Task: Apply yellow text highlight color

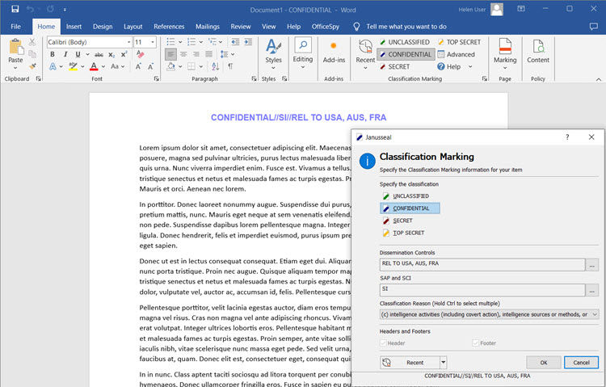Action: coord(73,66)
